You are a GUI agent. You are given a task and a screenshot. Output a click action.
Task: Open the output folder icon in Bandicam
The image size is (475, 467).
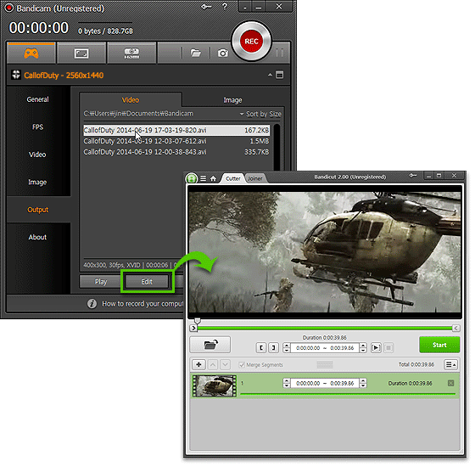pyautogui.click(x=195, y=53)
